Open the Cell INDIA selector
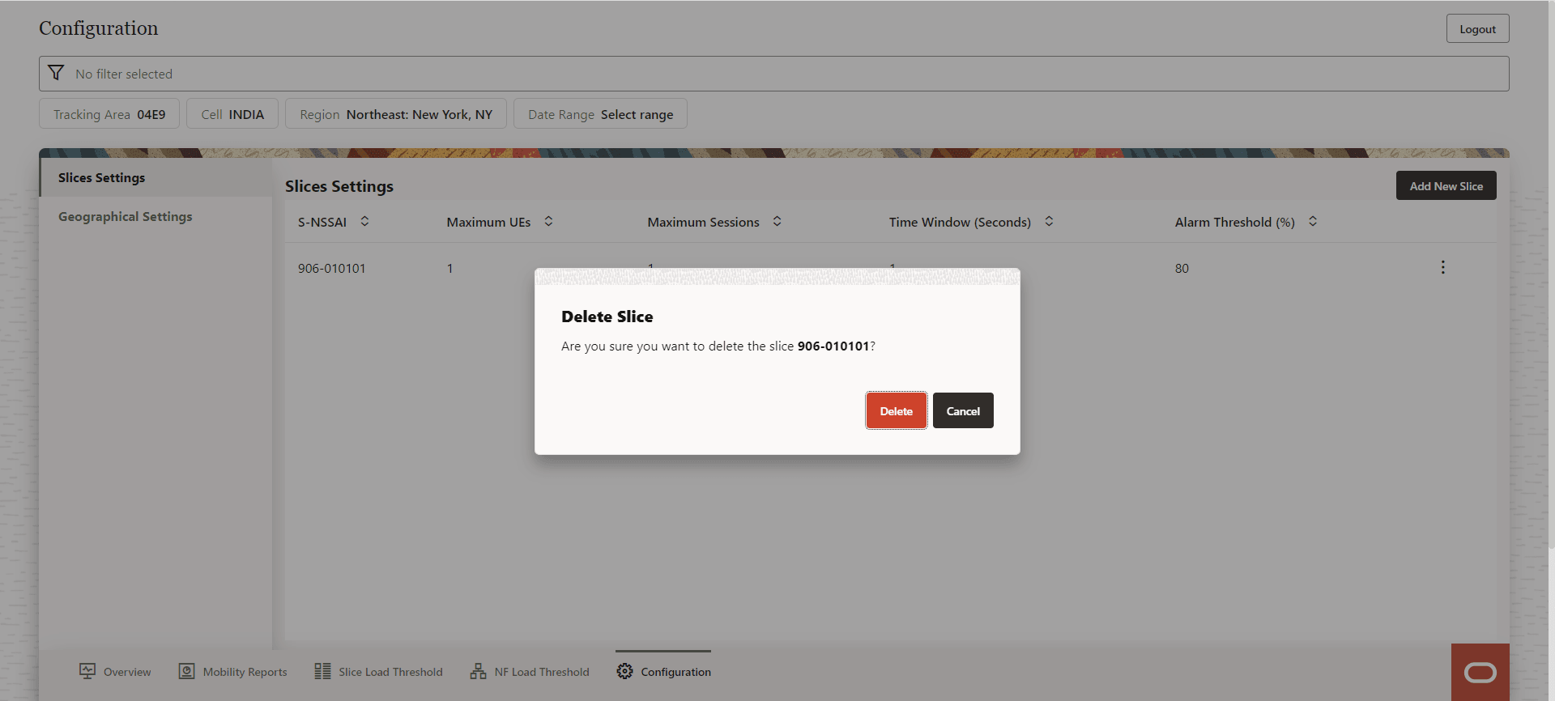This screenshot has height=701, width=1555. [x=232, y=114]
